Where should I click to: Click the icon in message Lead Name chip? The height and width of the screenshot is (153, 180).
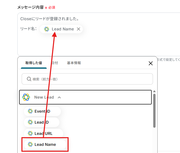[47, 29]
